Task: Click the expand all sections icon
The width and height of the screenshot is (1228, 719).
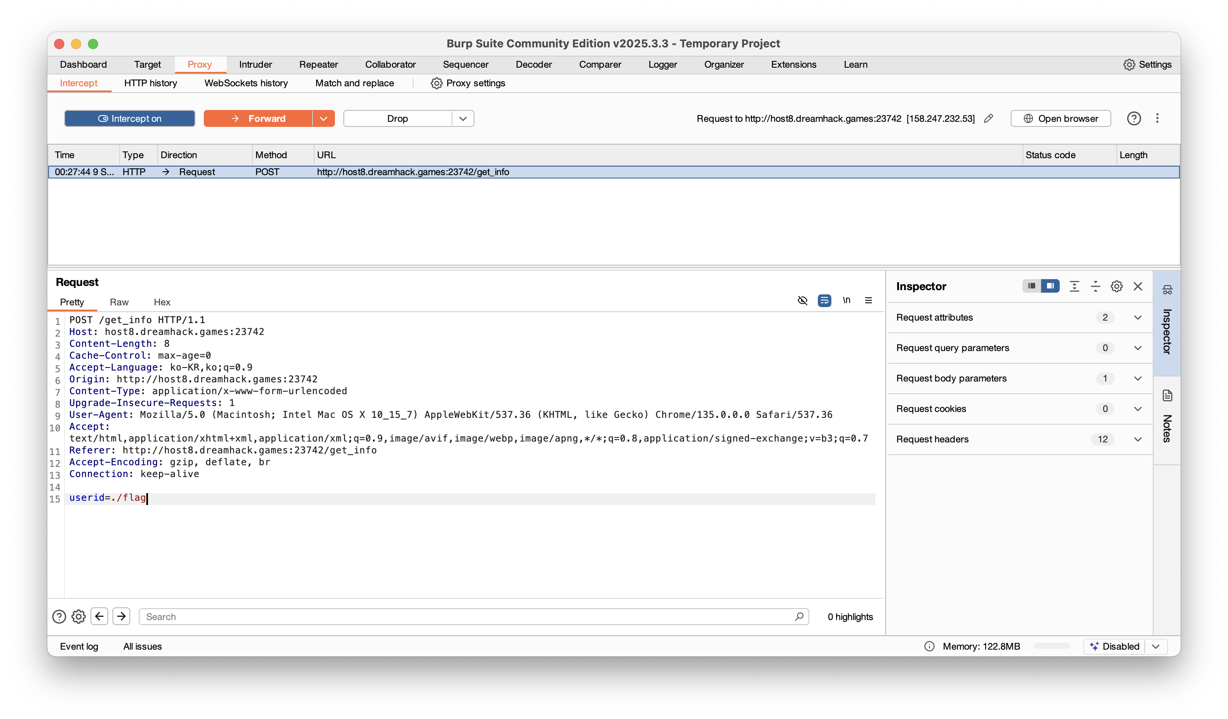Action: (x=1074, y=286)
